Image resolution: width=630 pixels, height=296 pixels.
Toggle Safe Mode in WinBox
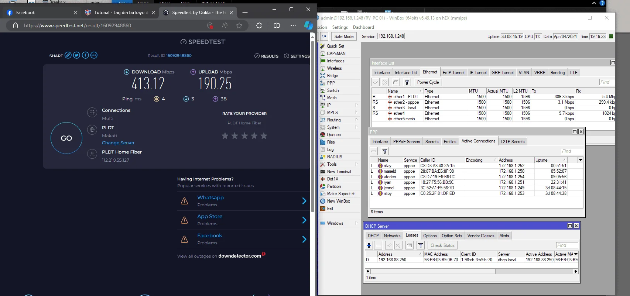[344, 37]
